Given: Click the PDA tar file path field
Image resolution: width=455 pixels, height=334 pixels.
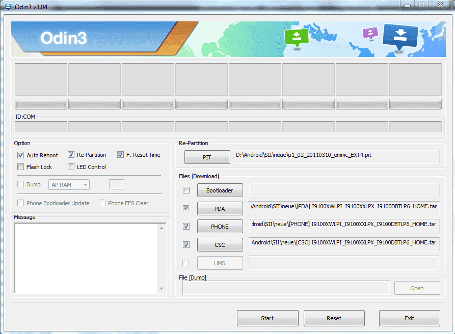Looking at the screenshot, I should 344,208.
